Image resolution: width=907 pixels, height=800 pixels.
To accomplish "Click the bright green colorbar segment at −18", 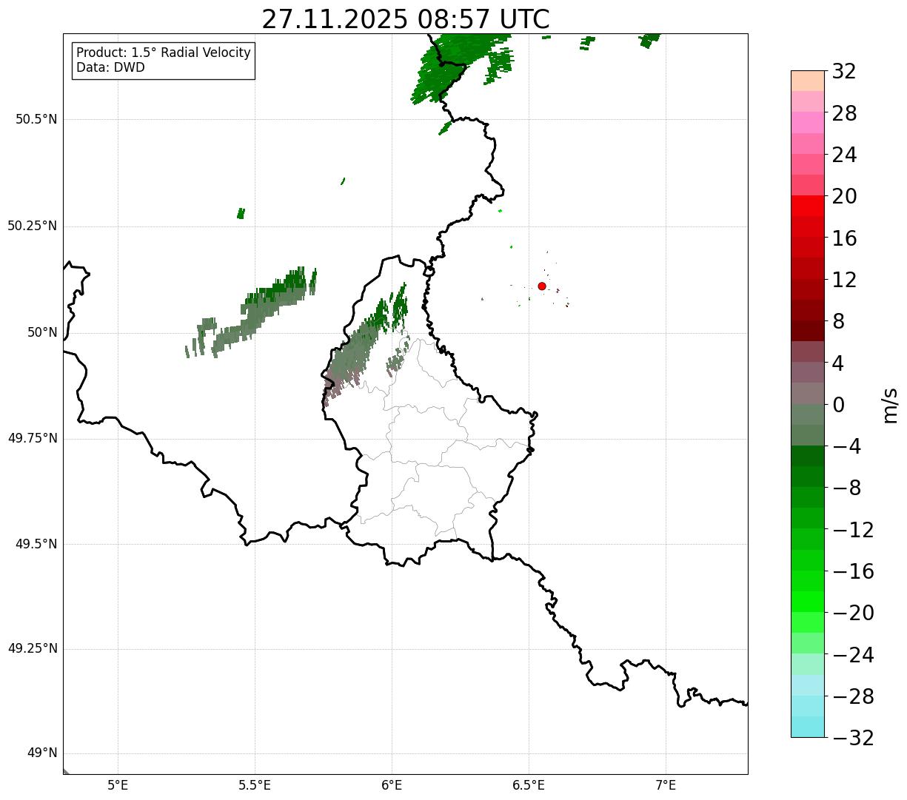I will point(808,602).
